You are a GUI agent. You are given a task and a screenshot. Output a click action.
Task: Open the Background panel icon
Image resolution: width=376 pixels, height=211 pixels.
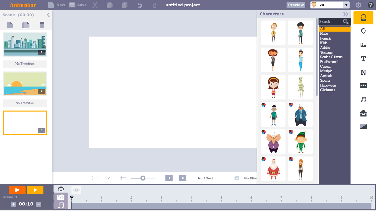tap(363, 126)
